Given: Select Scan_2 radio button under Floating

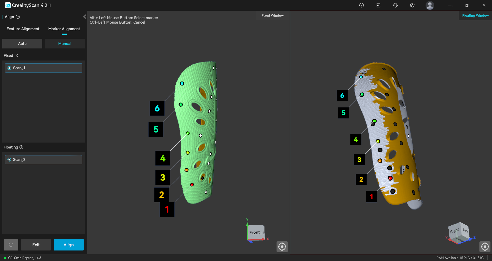Looking at the screenshot, I should tap(9, 160).
